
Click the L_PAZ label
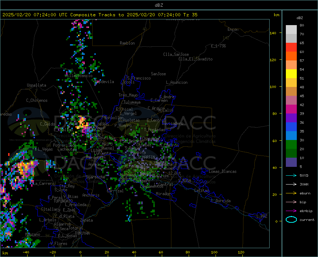pos(262,216)
